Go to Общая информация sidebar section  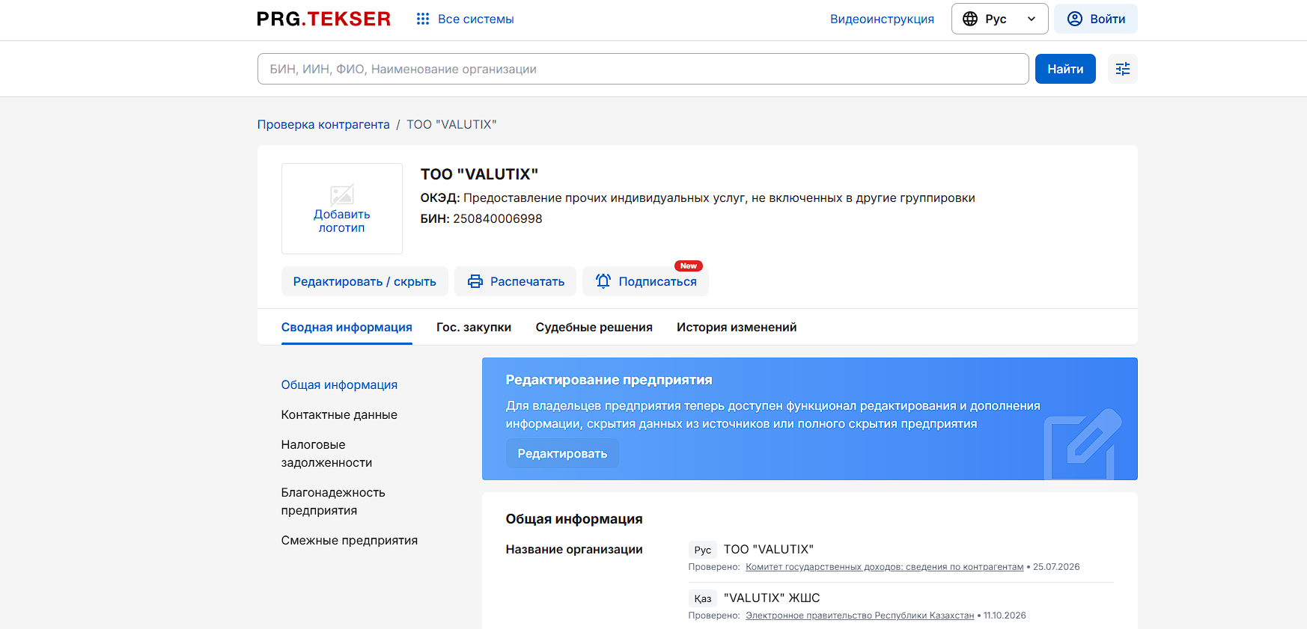(339, 384)
